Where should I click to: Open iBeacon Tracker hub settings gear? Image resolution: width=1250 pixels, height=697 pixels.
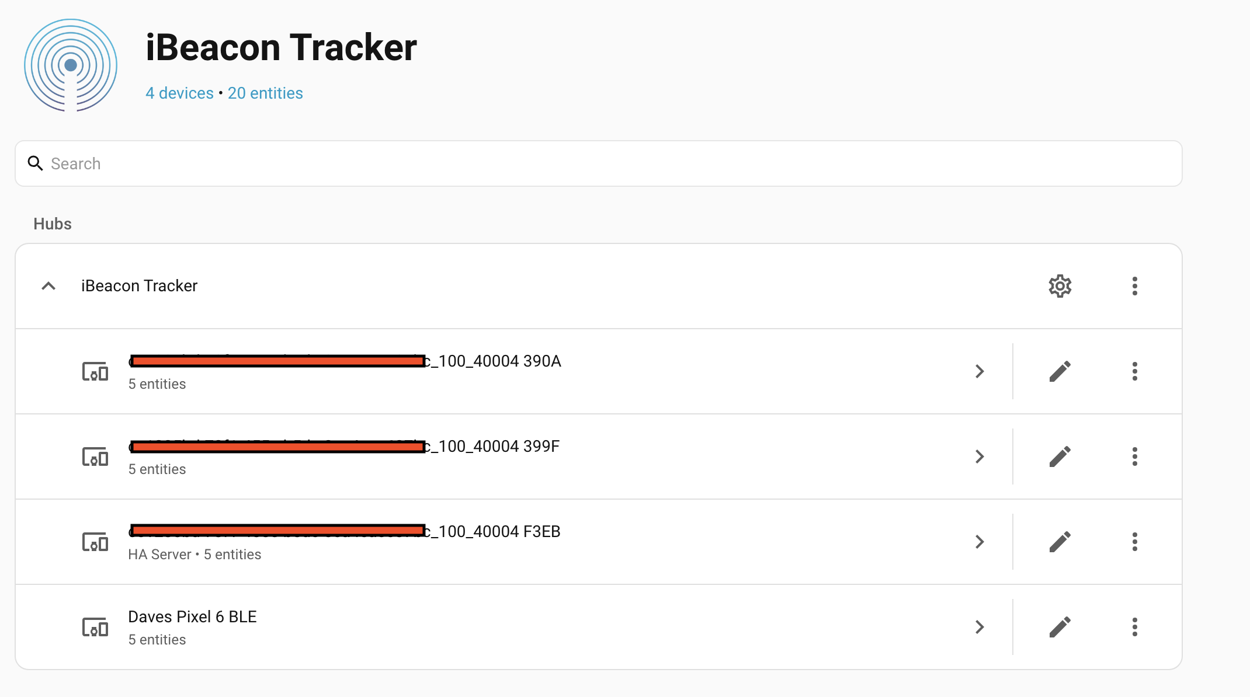(x=1060, y=286)
